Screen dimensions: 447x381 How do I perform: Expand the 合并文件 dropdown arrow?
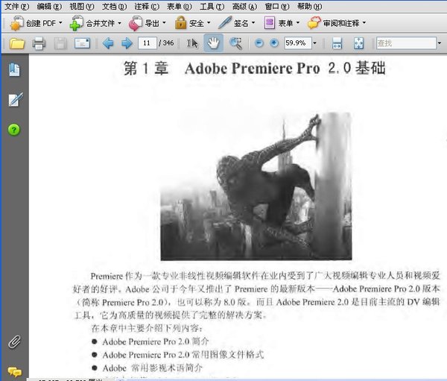[x=119, y=23]
